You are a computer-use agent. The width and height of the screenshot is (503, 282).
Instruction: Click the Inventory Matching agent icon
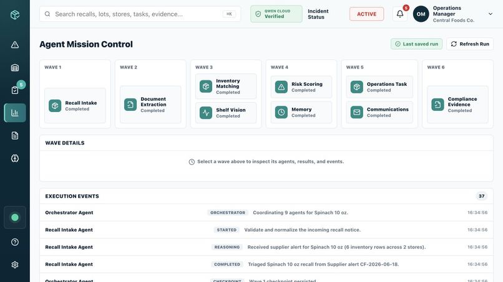[205, 87]
